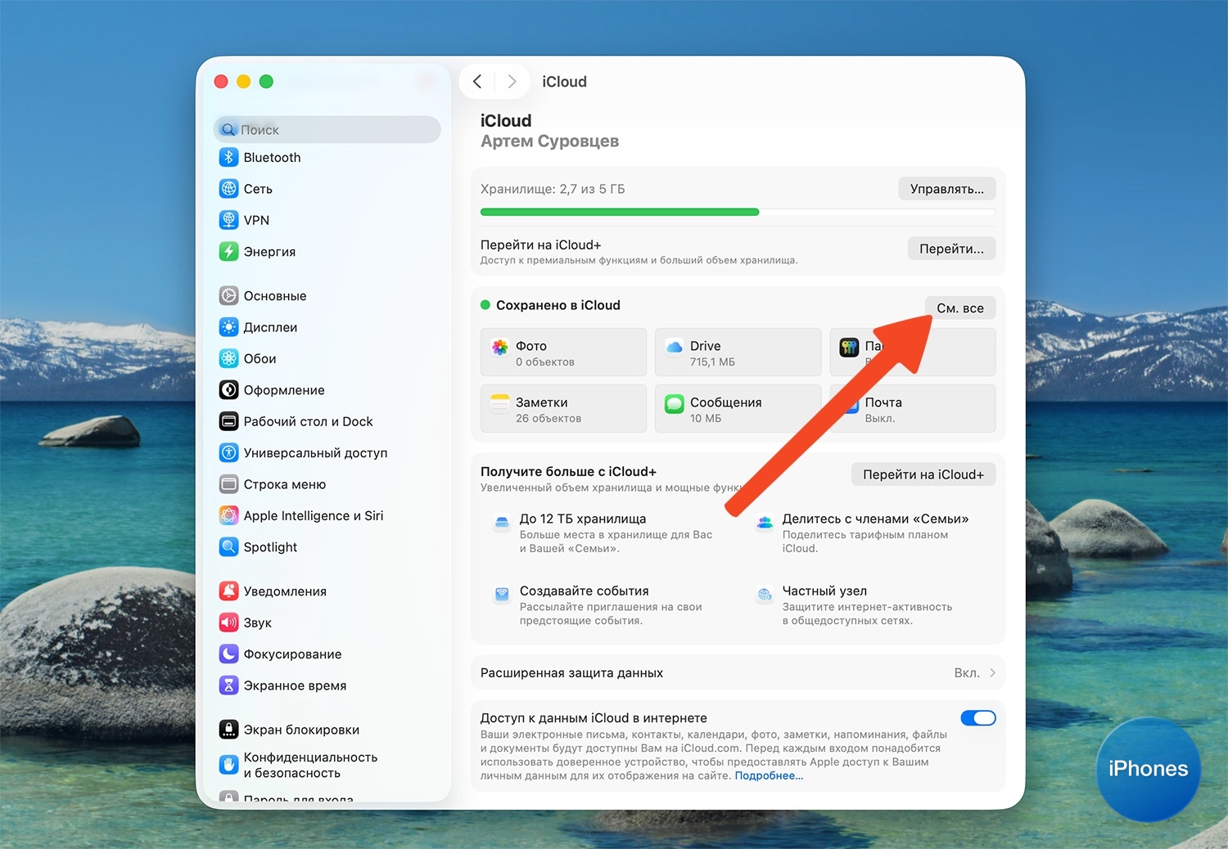Click the Spotlight magnifier icon

click(228, 547)
